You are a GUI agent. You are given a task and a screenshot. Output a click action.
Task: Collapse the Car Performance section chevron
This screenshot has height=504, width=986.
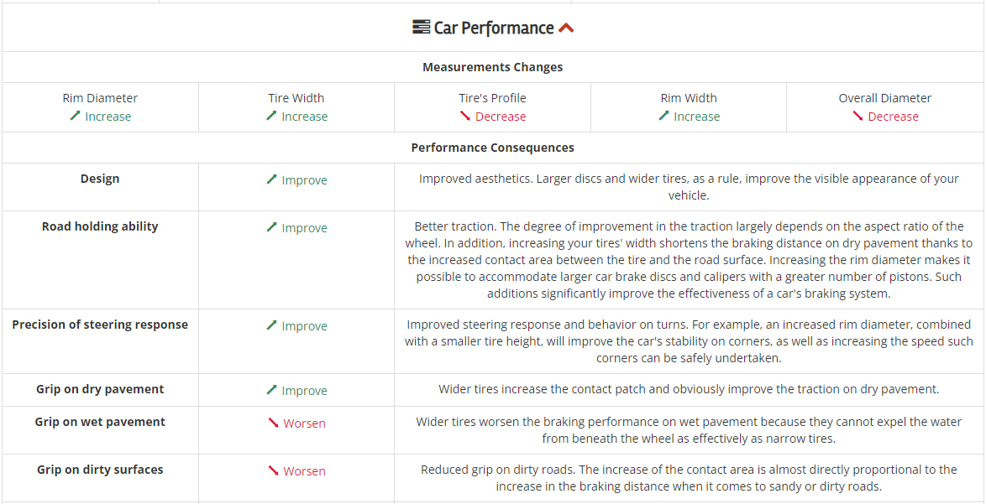coord(566,29)
